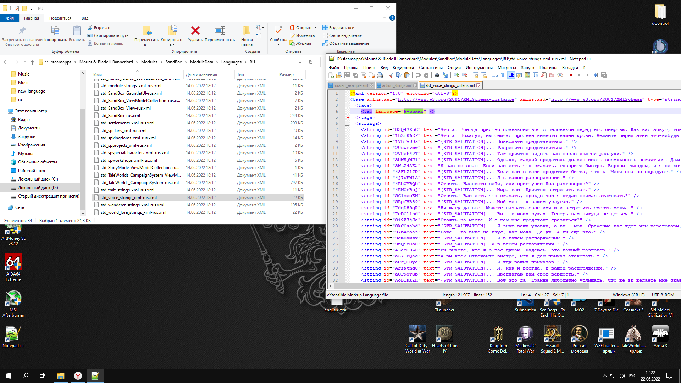Undo the last edit in Notepad++

click(418, 75)
